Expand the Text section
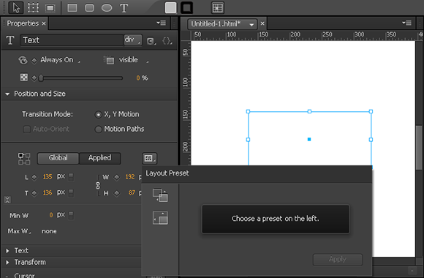Screen dimensions: 424x278 pyautogui.click(x=7, y=251)
